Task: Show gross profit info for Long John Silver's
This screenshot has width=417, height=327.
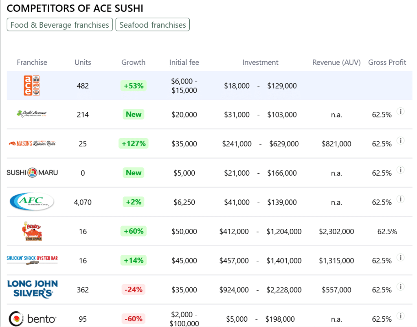Action: pyautogui.click(x=401, y=287)
